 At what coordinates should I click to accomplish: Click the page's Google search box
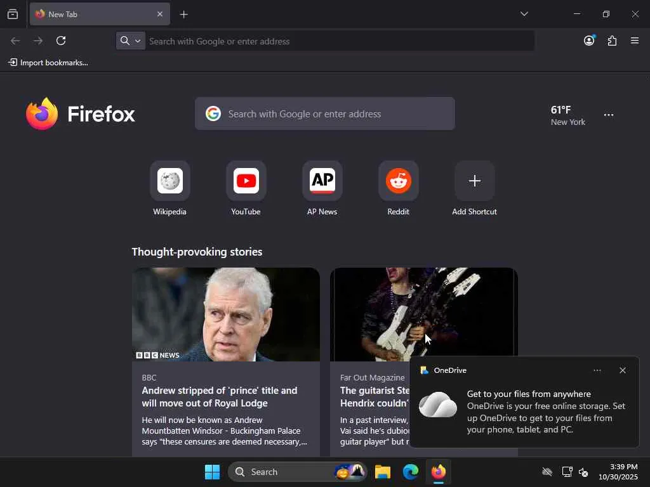(324, 114)
